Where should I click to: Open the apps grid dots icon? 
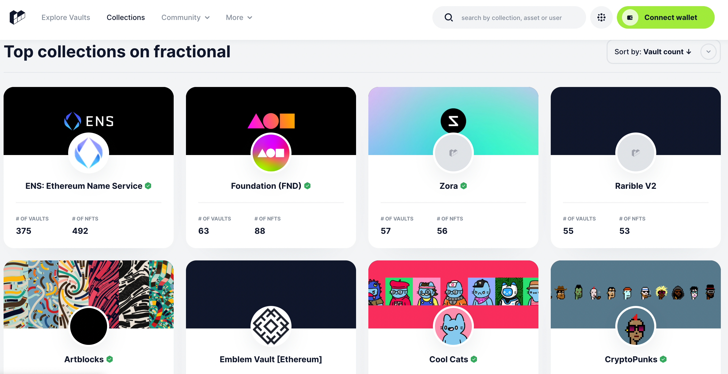click(x=601, y=17)
